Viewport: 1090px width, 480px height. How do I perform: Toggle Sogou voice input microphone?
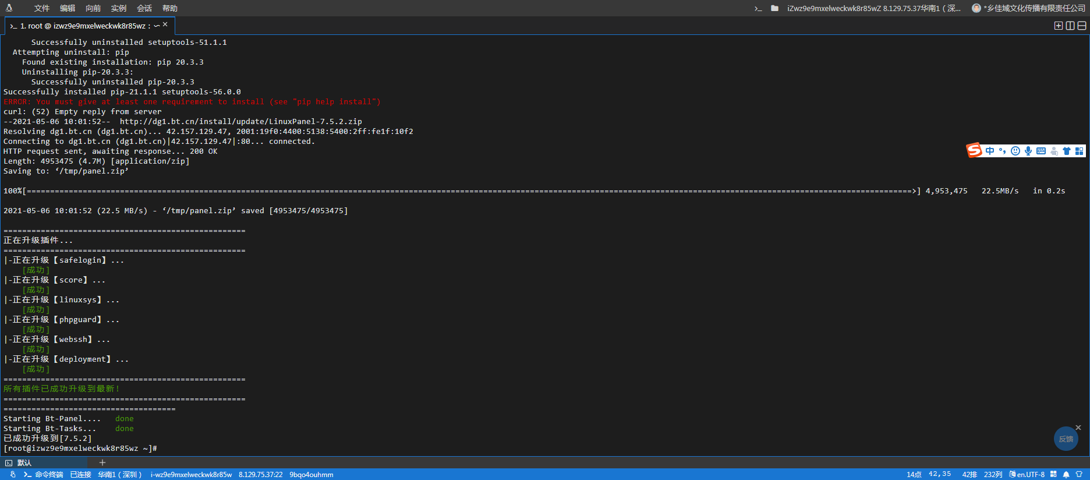pyautogui.click(x=1028, y=151)
